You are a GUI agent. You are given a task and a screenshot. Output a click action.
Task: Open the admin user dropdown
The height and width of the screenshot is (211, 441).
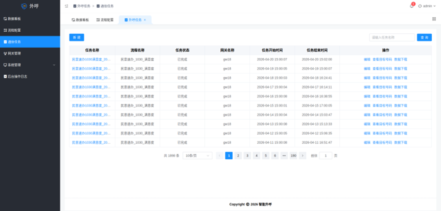coord(427,6)
